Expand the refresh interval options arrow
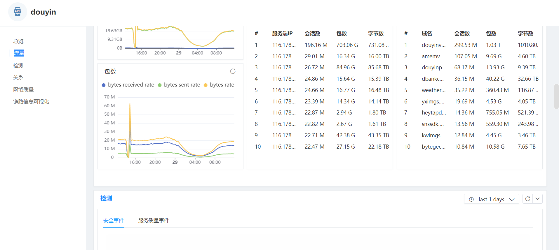The height and width of the screenshot is (250, 559). coord(537,199)
